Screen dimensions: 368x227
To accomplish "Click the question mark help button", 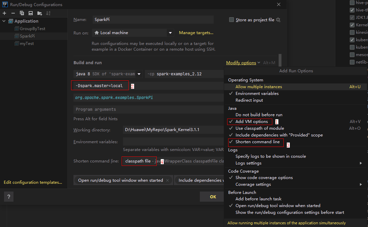I will 8,197.
